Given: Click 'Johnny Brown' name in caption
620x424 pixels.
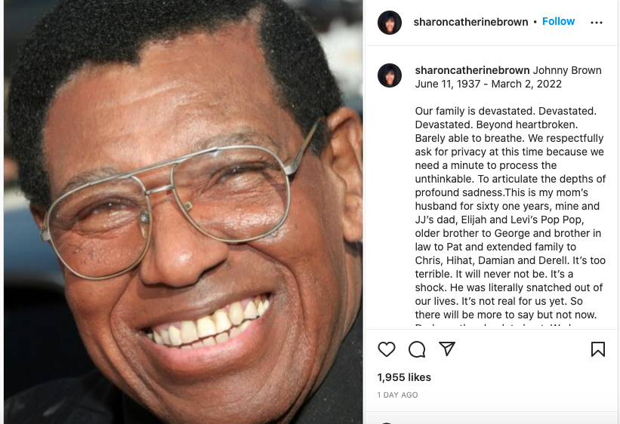Looking at the screenshot, I should [567, 70].
